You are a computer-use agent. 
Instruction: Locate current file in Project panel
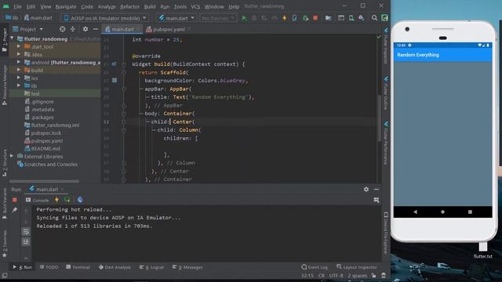pyautogui.click(x=63, y=29)
